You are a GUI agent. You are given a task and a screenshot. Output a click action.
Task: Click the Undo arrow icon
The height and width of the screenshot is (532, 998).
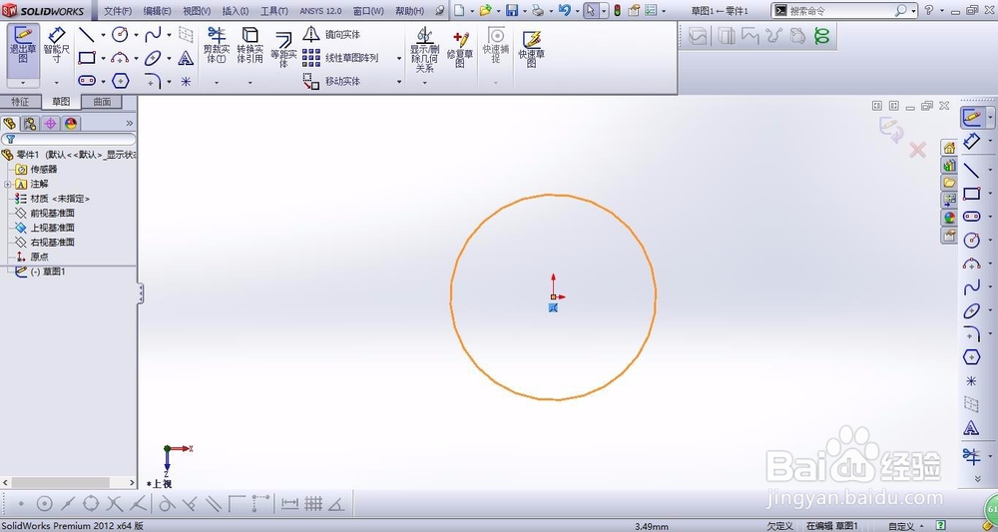(565, 10)
